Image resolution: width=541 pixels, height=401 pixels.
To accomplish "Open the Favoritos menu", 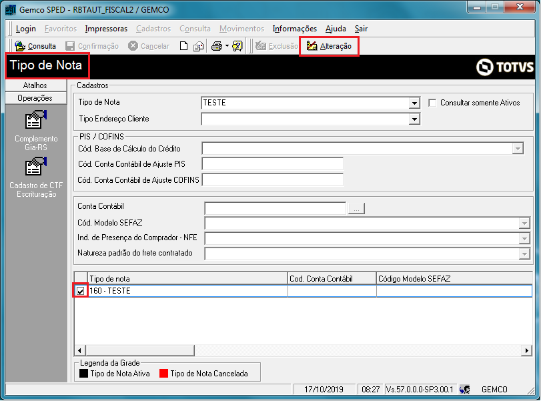I will tap(61, 29).
